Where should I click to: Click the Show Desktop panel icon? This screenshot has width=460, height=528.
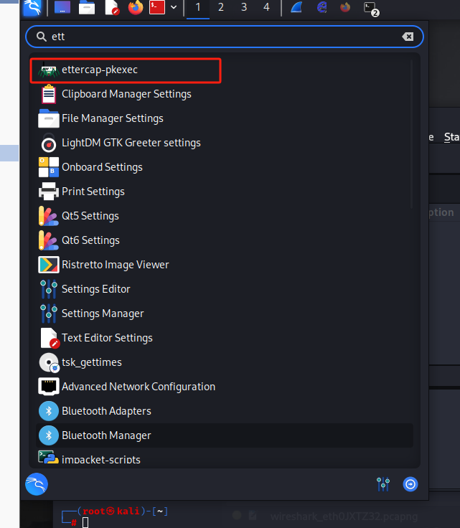(62, 7)
